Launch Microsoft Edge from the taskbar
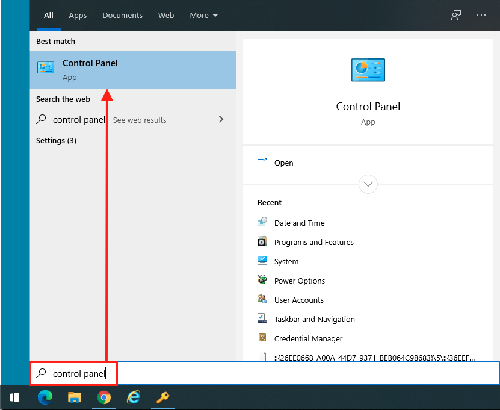The height and width of the screenshot is (410, 500). coord(45,397)
